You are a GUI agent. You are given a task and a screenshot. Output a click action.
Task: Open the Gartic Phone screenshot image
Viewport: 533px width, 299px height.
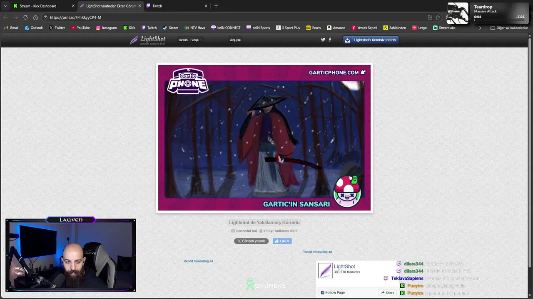(x=264, y=137)
